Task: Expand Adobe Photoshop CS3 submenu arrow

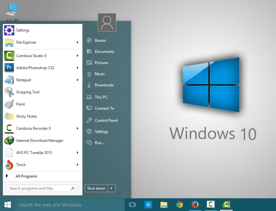Action: 77,68
